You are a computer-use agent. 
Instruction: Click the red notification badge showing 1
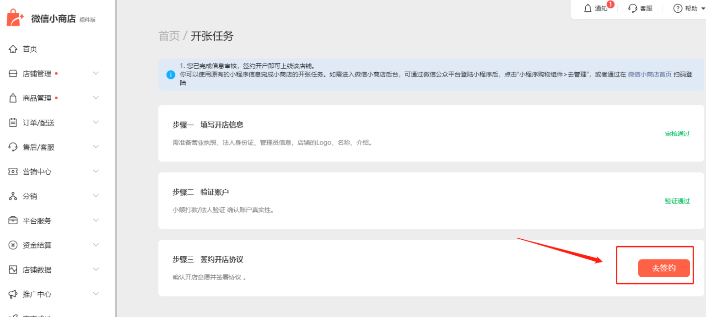pos(610,5)
